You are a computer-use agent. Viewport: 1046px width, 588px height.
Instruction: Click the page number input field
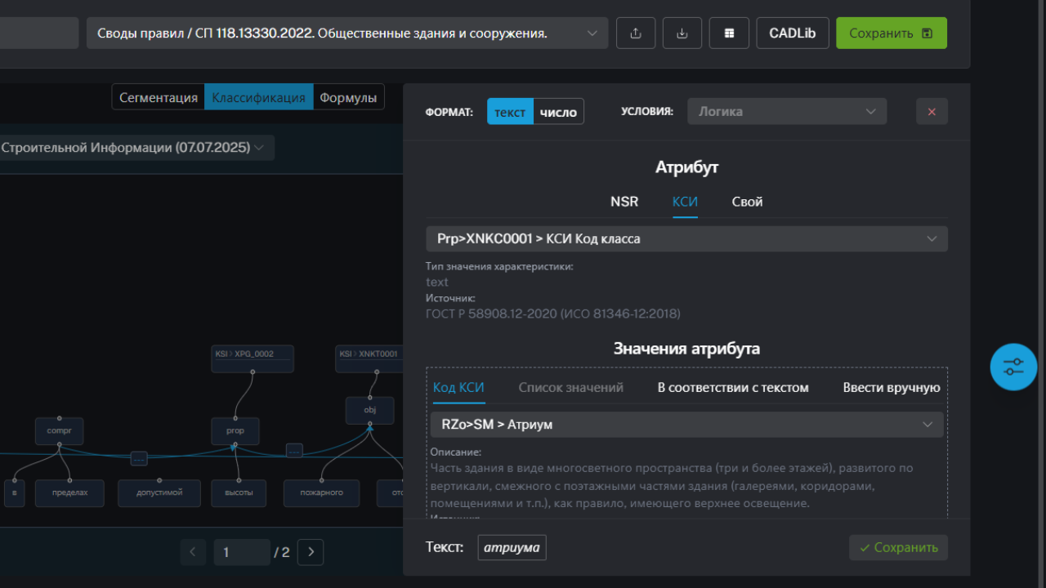(x=242, y=552)
